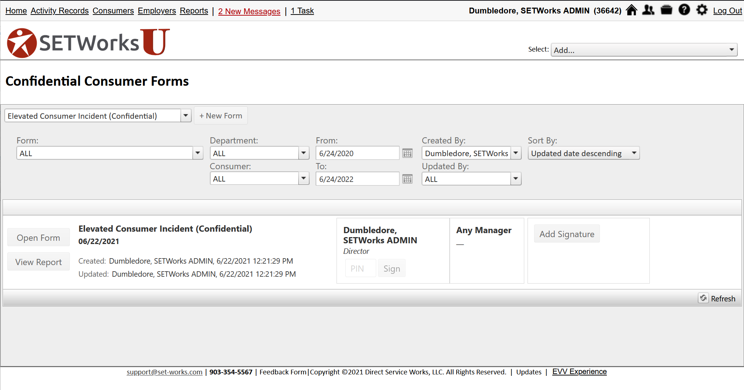Open the help question mark icon
The image size is (744, 390).
pyautogui.click(x=684, y=10)
